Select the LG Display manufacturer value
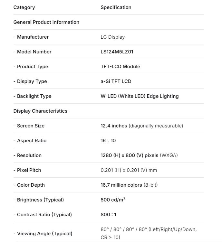The height and width of the screenshot is (242, 222). click(x=112, y=37)
